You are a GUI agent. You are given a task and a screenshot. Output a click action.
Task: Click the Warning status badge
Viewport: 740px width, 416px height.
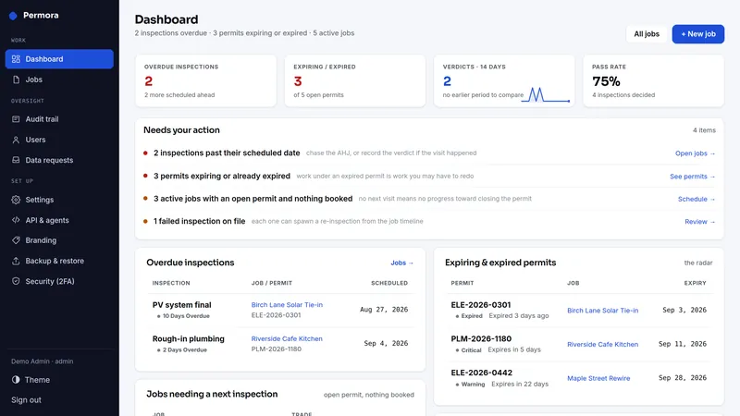[470, 385]
